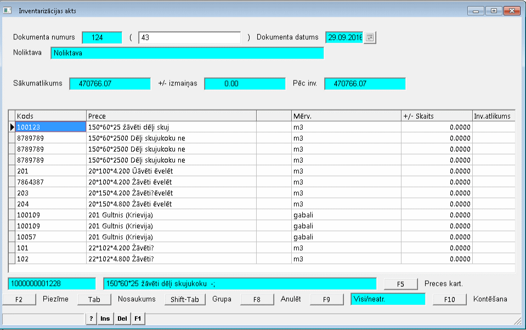526x330 pixels.
Task: Click the F8 cancel button
Action: pos(257,299)
